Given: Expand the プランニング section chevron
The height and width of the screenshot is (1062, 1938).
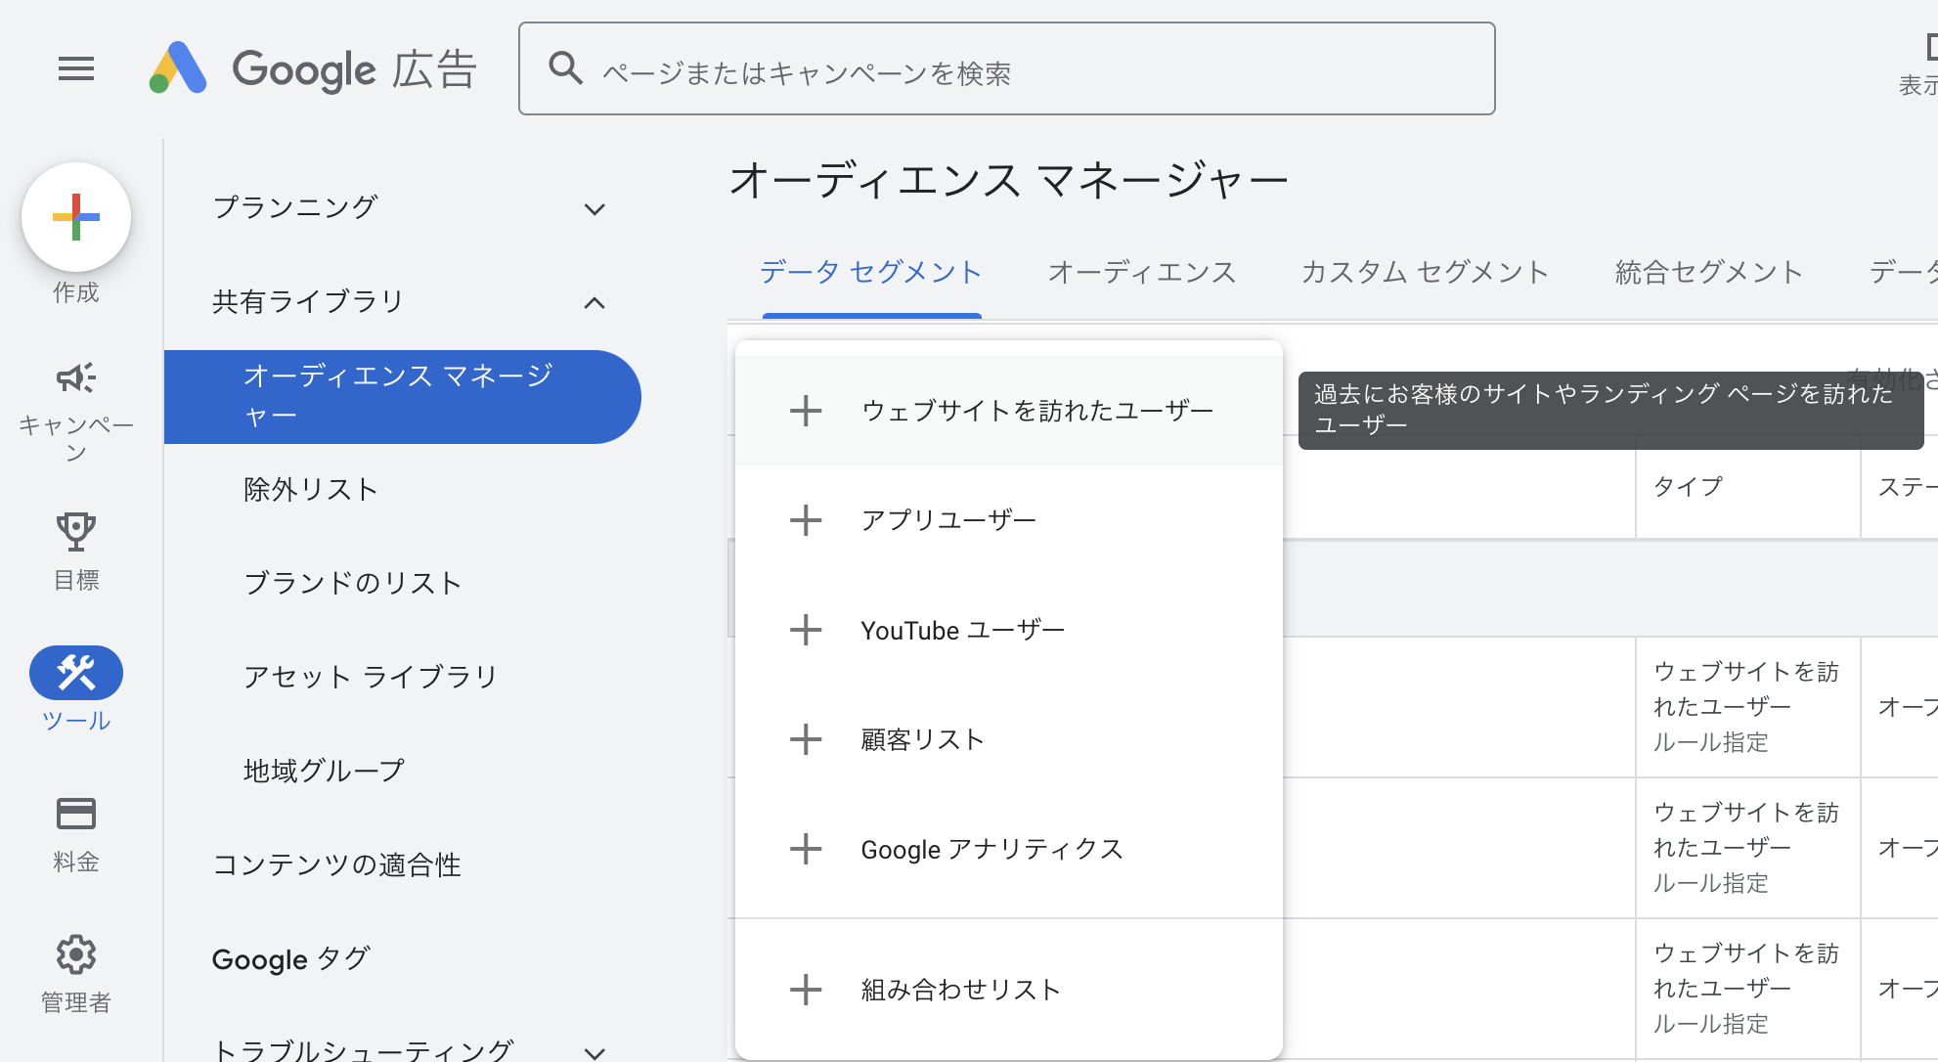Looking at the screenshot, I should tap(595, 209).
